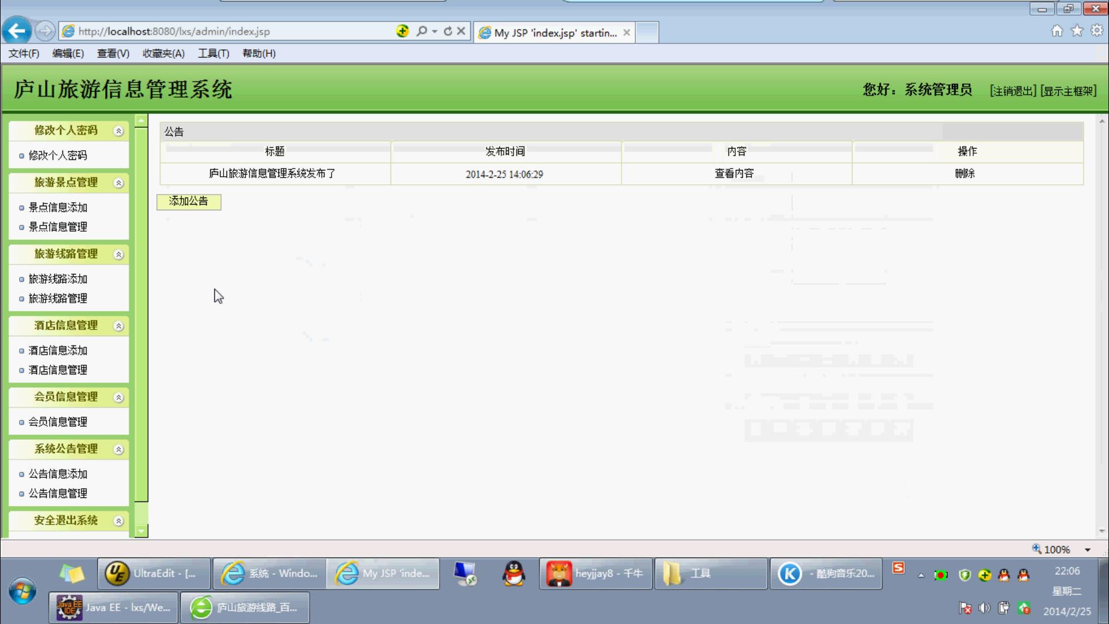Open the 工具(T) menu
The height and width of the screenshot is (624, 1109).
pos(214,53)
